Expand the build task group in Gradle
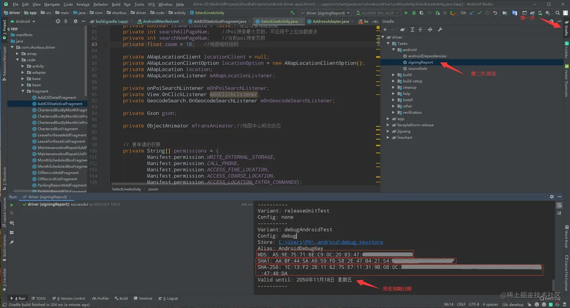This screenshot has width=570, height=308. (394, 75)
